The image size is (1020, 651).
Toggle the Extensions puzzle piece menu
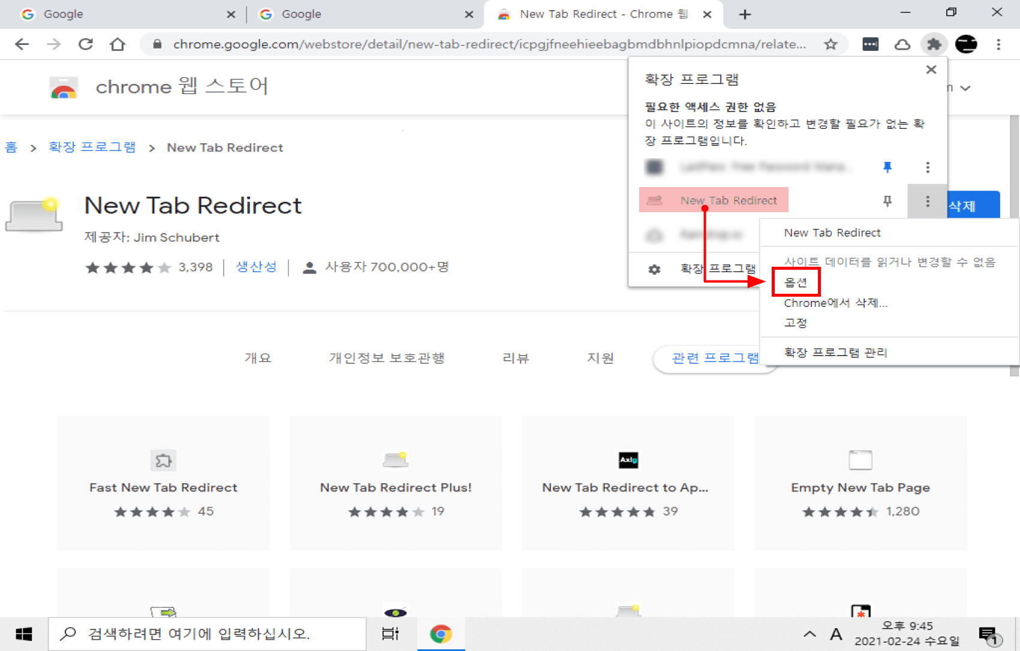click(x=934, y=44)
